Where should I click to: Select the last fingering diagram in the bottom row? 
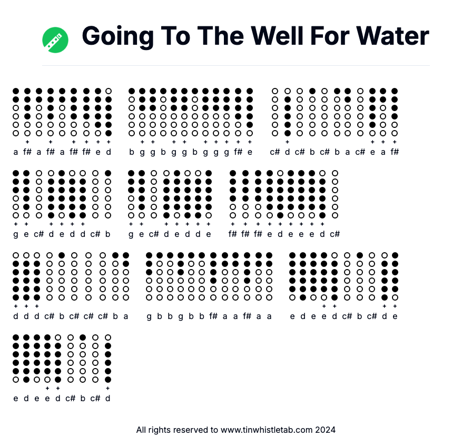point(108,358)
